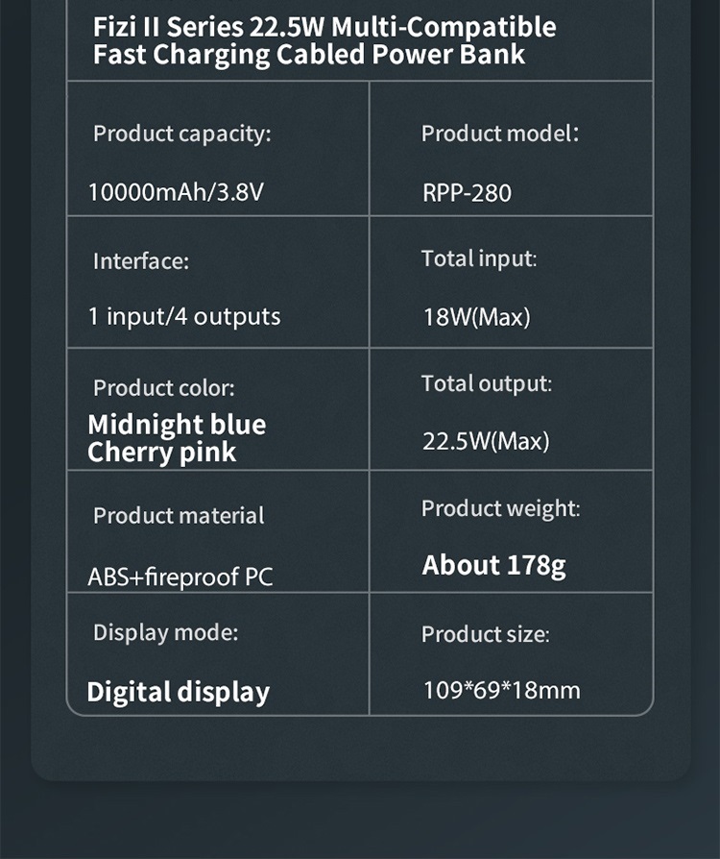Click the Fizi II Series product title

click(x=324, y=41)
